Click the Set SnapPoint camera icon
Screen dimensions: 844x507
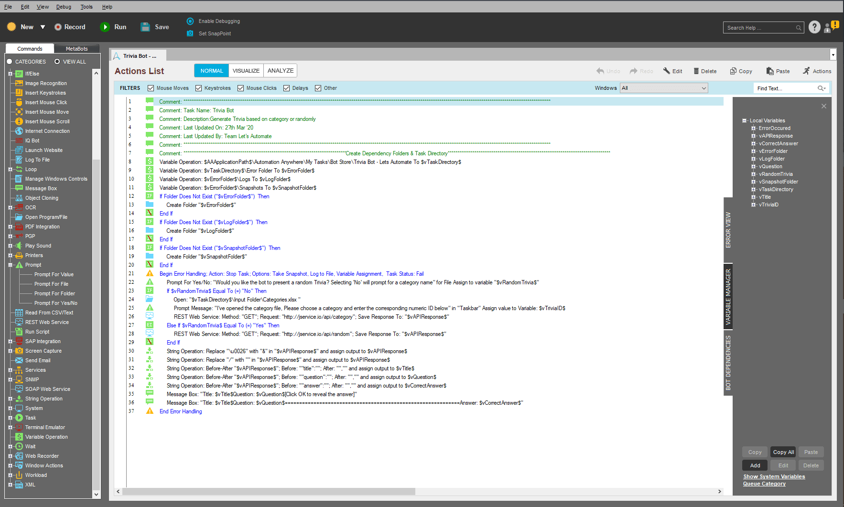pyautogui.click(x=190, y=33)
